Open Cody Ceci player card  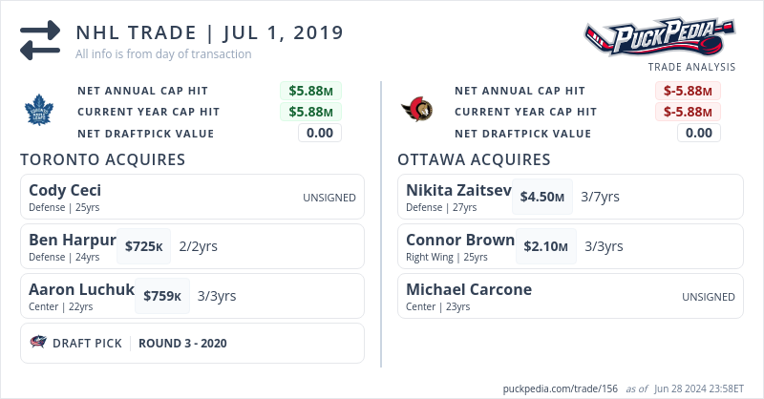pos(65,190)
